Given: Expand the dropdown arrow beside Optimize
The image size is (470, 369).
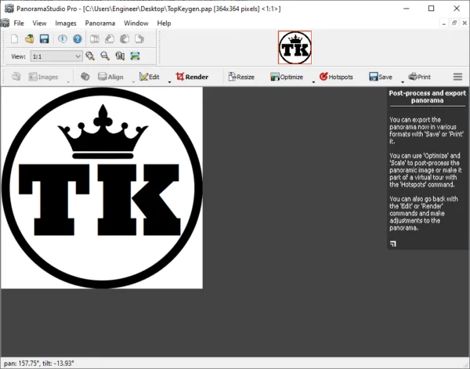Looking at the screenshot, I should click(313, 81).
